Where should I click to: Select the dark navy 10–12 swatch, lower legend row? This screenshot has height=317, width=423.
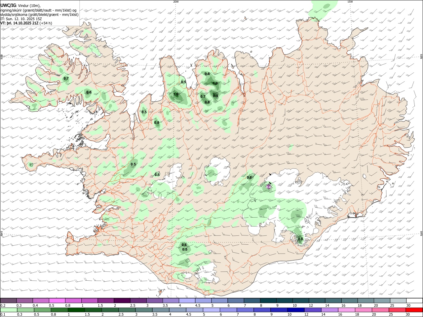(x=295, y=310)
